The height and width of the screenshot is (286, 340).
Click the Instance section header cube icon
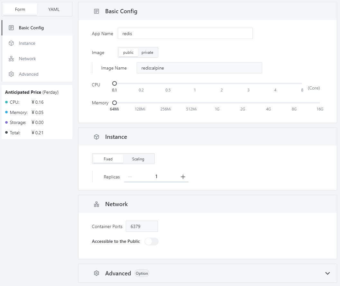tap(96, 137)
